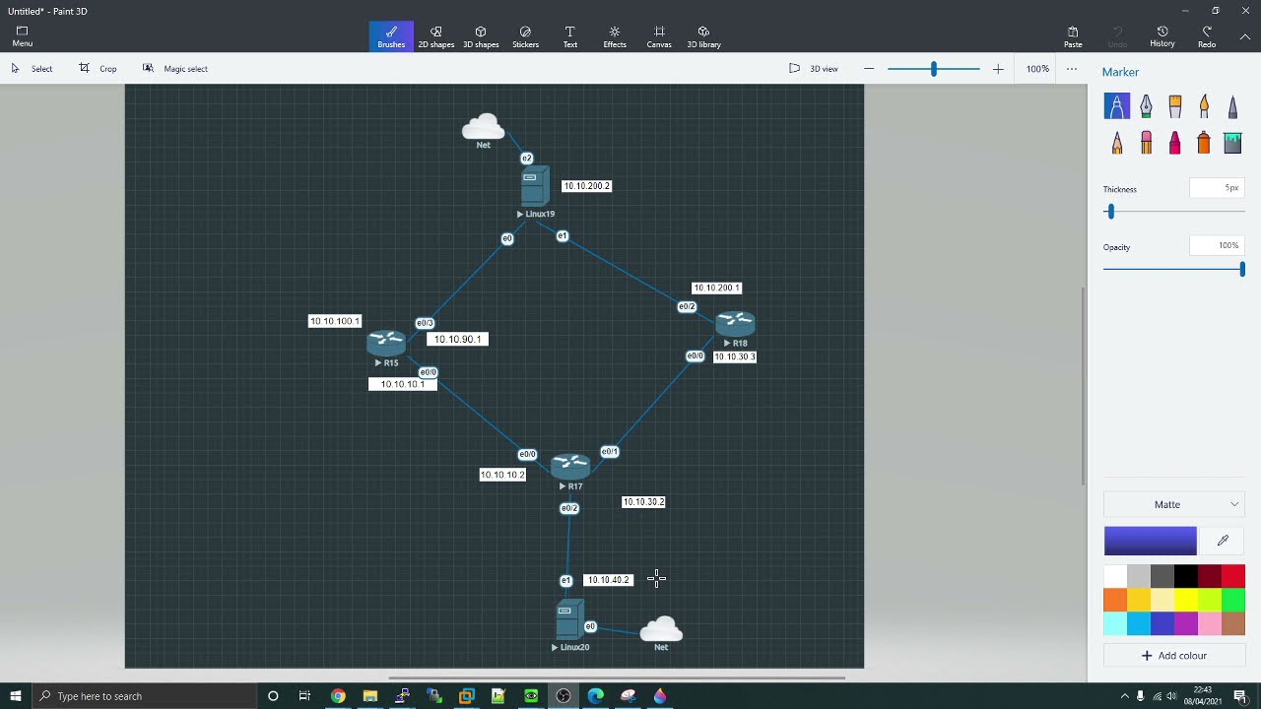Click the Opacity slider handle

[x=1242, y=270]
